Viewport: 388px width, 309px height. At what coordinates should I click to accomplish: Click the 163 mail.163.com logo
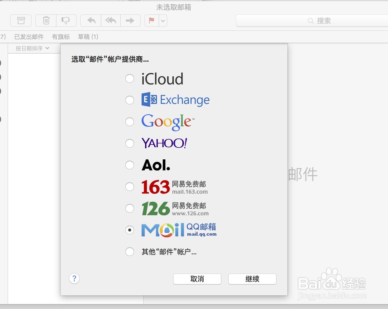coord(175,187)
